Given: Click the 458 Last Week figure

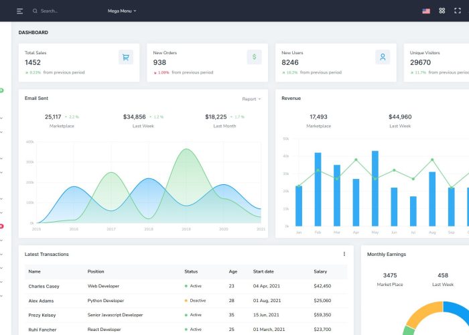Looking at the screenshot, I should point(443,275).
